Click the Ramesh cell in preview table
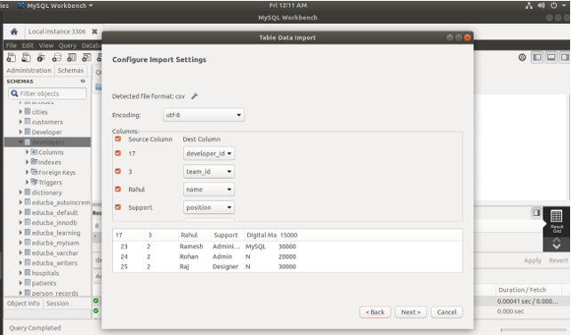 click(191, 246)
